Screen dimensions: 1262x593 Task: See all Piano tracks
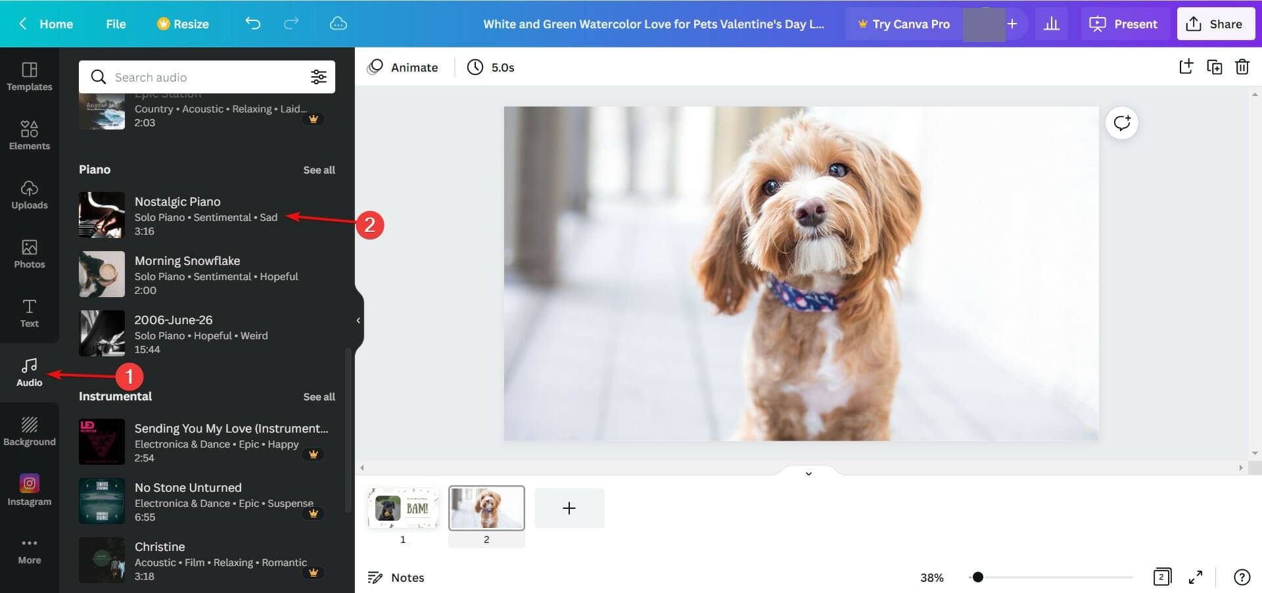319,170
